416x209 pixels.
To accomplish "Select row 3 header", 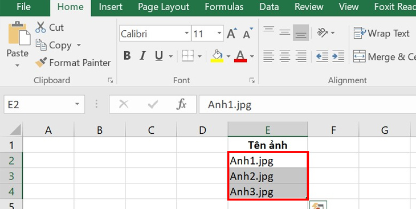I will (x=11, y=175).
